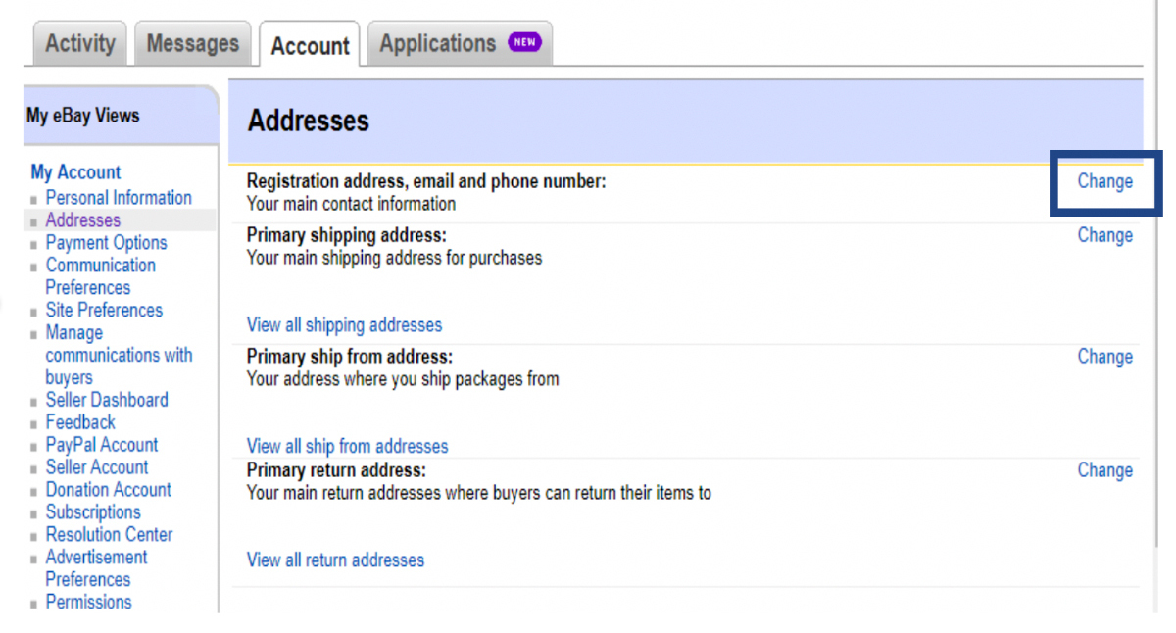The height and width of the screenshot is (633, 1176).
Task: View all shipping addresses
Action: point(344,325)
